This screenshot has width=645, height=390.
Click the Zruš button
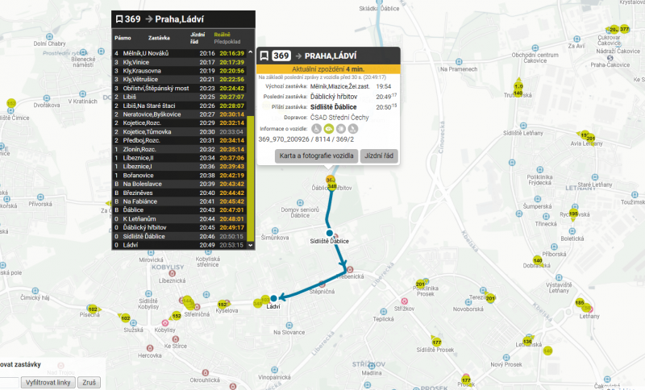(89, 382)
